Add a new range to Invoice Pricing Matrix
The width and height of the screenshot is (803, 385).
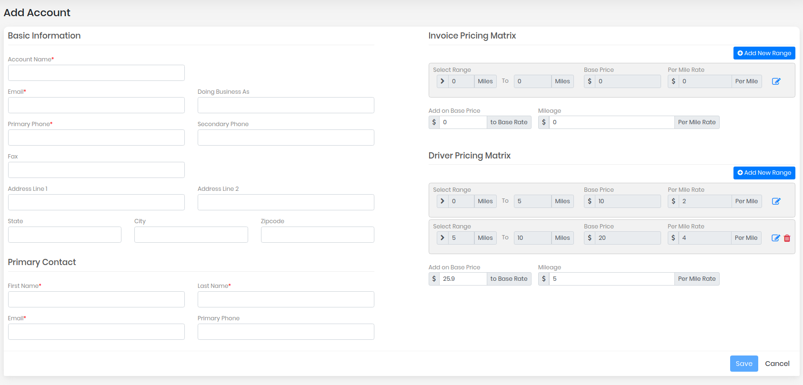click(x=764, y=53)
